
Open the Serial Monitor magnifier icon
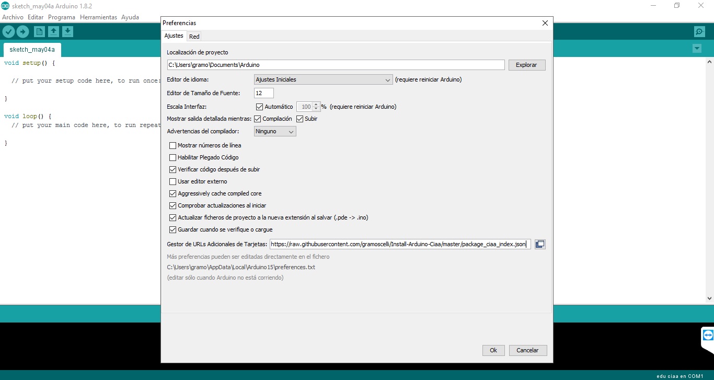click(x=699, y=32)
